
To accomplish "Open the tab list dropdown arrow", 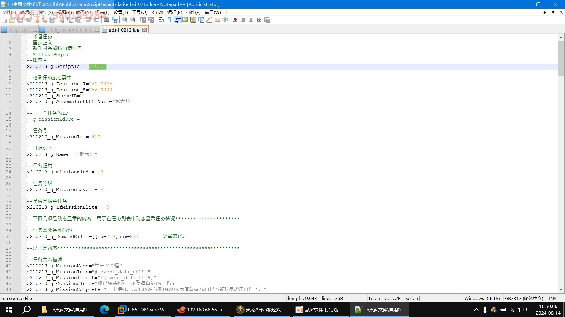I will [x=553, y=12].
